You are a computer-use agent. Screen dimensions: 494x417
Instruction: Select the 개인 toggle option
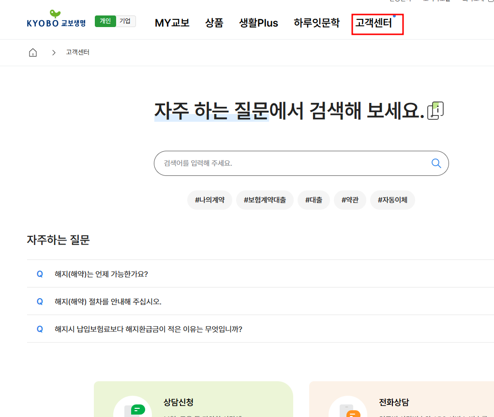point(105,21)
